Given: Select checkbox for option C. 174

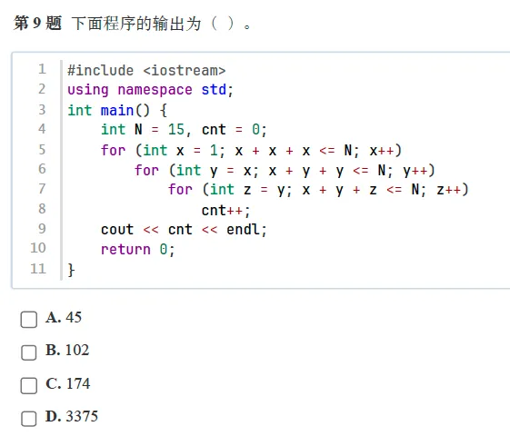Looking at the screenshot, I should pos(28,385).
